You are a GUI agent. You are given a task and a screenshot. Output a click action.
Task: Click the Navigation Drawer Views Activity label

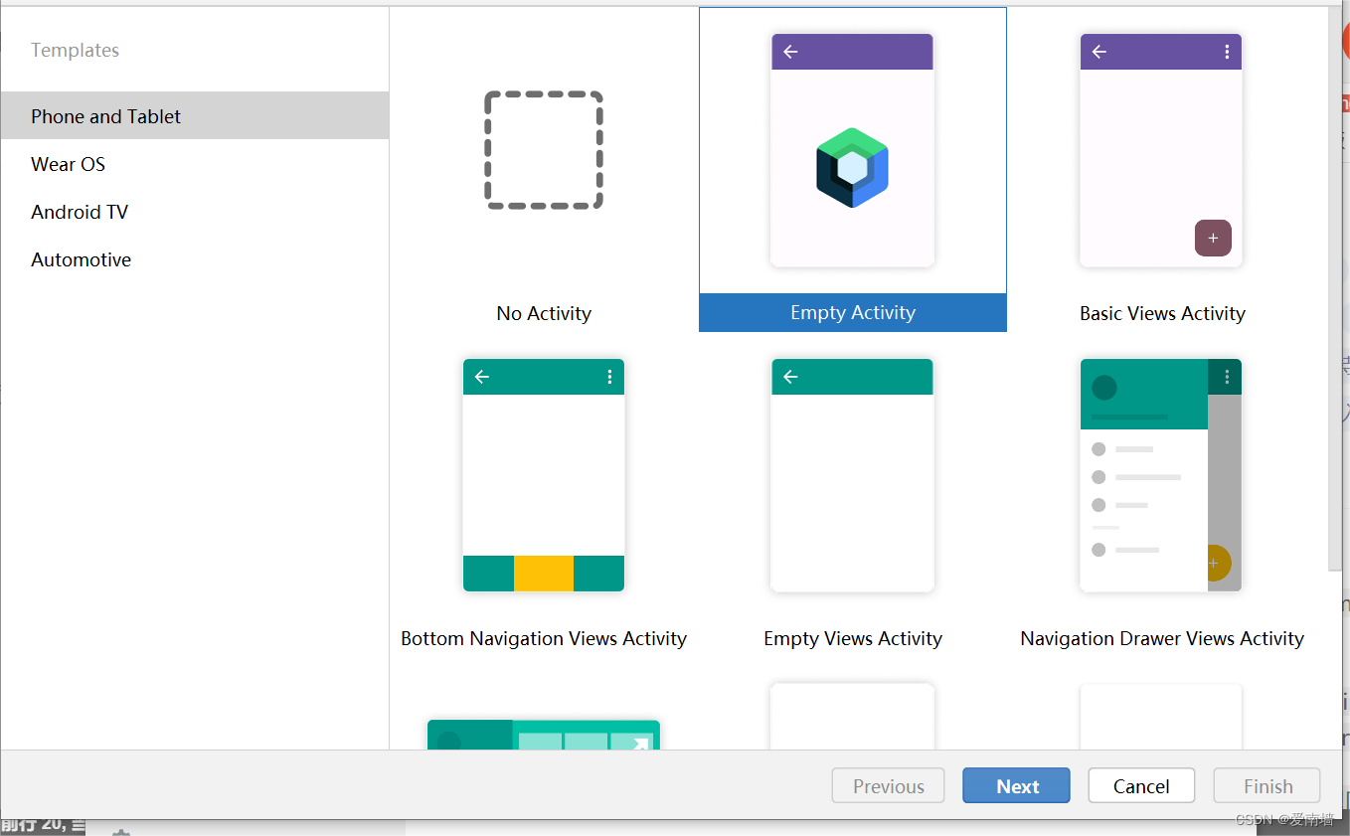point(1162,638)
